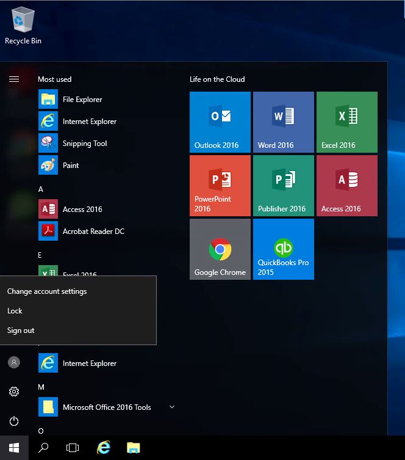
Task: Open Settings via the gear icon
Action: (14, 392)
